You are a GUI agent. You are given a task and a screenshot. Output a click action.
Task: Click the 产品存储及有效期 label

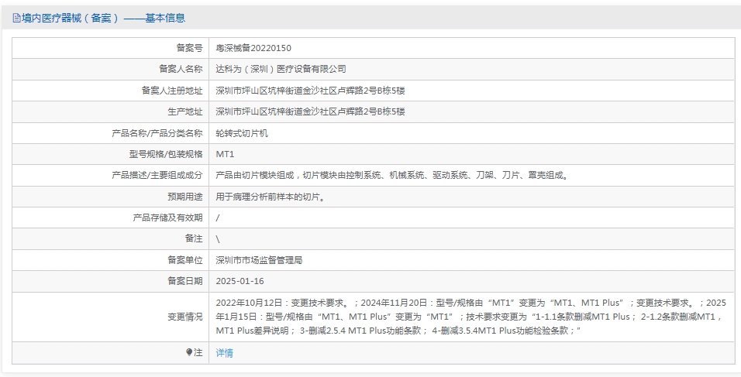[x=167, y=218]
